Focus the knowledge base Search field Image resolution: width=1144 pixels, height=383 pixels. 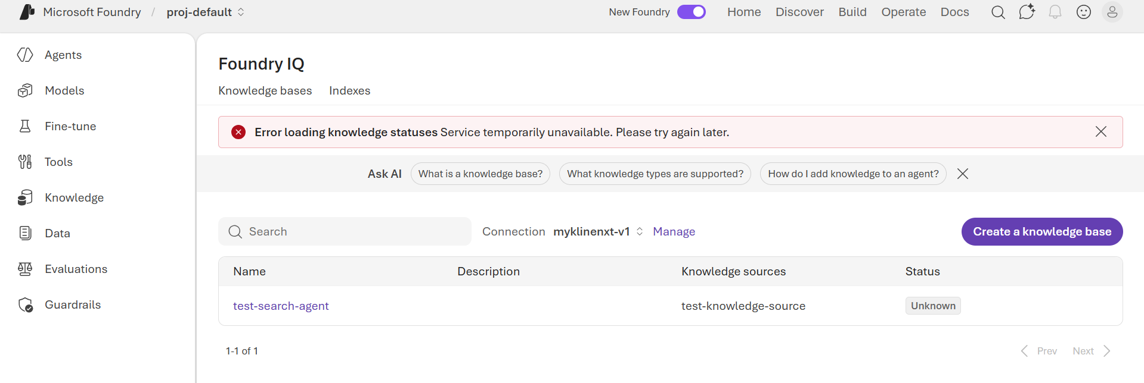click(x=345, y=231)
